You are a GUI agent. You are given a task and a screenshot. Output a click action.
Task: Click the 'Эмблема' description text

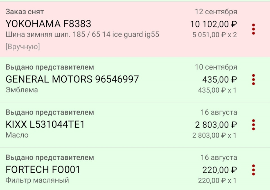(22, 90)
